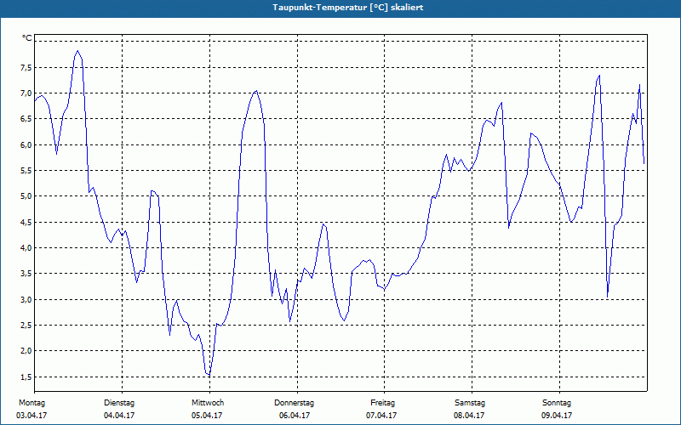Select the 3,0 value on the y-axis
681x425 pixels.
tap(25, 300)
